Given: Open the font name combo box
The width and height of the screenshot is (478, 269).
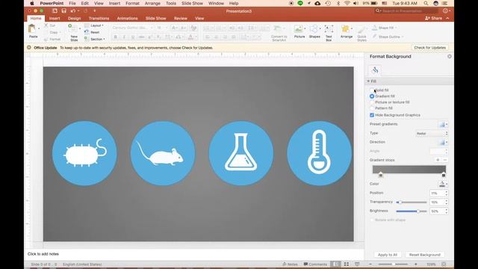Looking at the screenshot, I should [133, 28].
